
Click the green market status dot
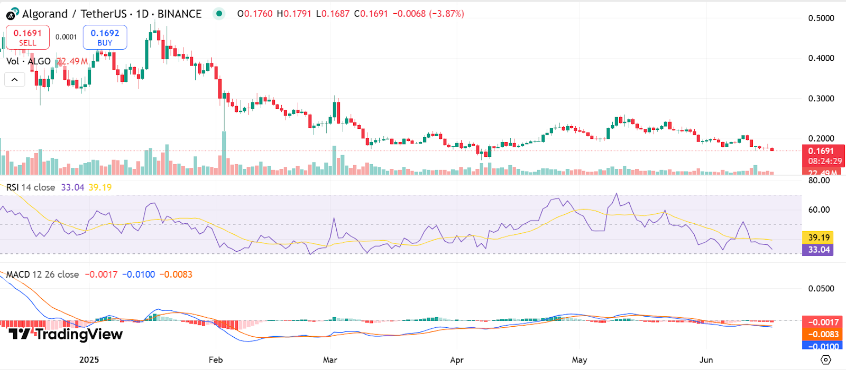[219, 14]
